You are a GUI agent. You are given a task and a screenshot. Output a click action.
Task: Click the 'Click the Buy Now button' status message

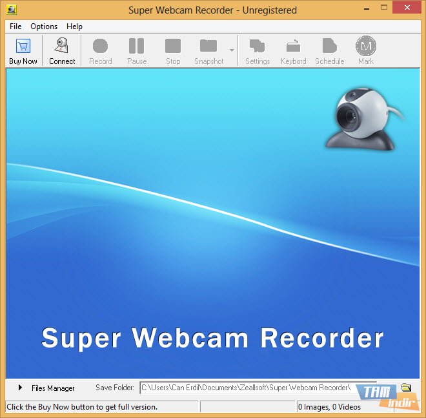tap(82, 407)
